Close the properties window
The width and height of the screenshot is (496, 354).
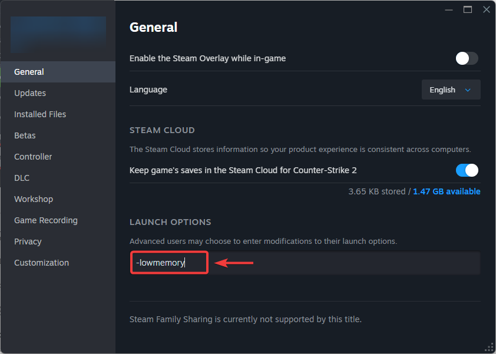pos(486,9)
